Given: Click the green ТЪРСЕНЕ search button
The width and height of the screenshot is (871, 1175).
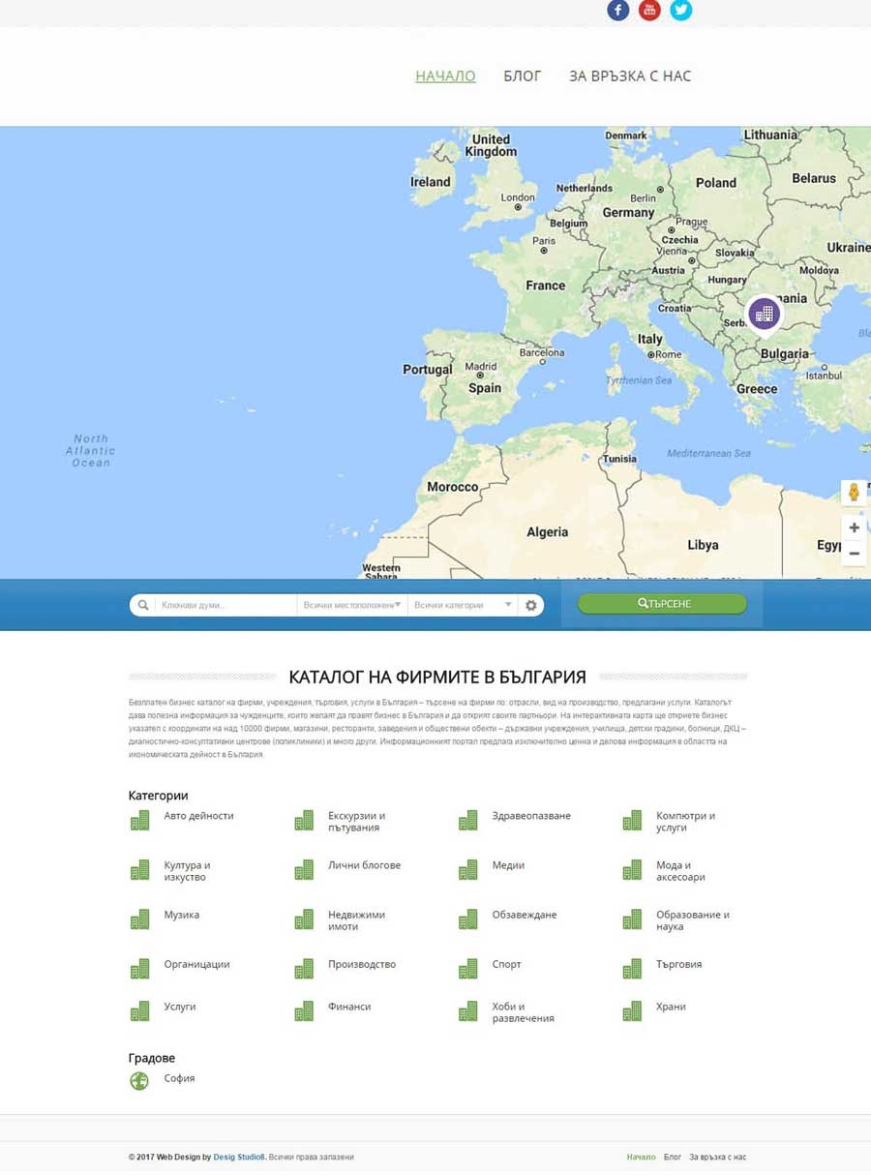Looking at the screenshot, I should 662,604.
